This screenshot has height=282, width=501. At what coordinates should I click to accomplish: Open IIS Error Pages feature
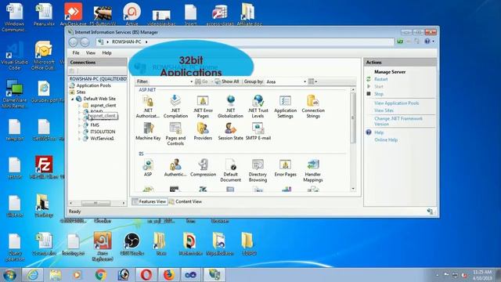click(285, 168)
